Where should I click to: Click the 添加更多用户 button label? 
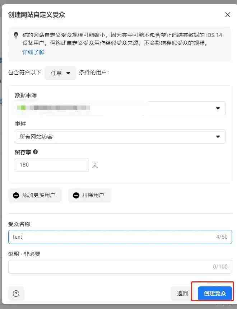pos(39,195)
